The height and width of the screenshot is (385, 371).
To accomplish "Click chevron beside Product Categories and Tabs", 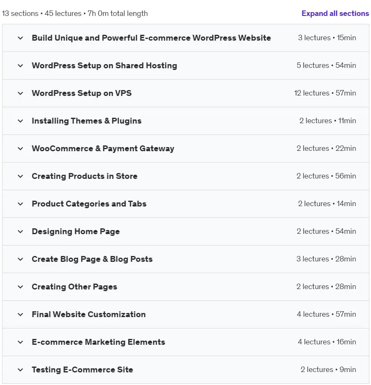I will coord(21,204).
